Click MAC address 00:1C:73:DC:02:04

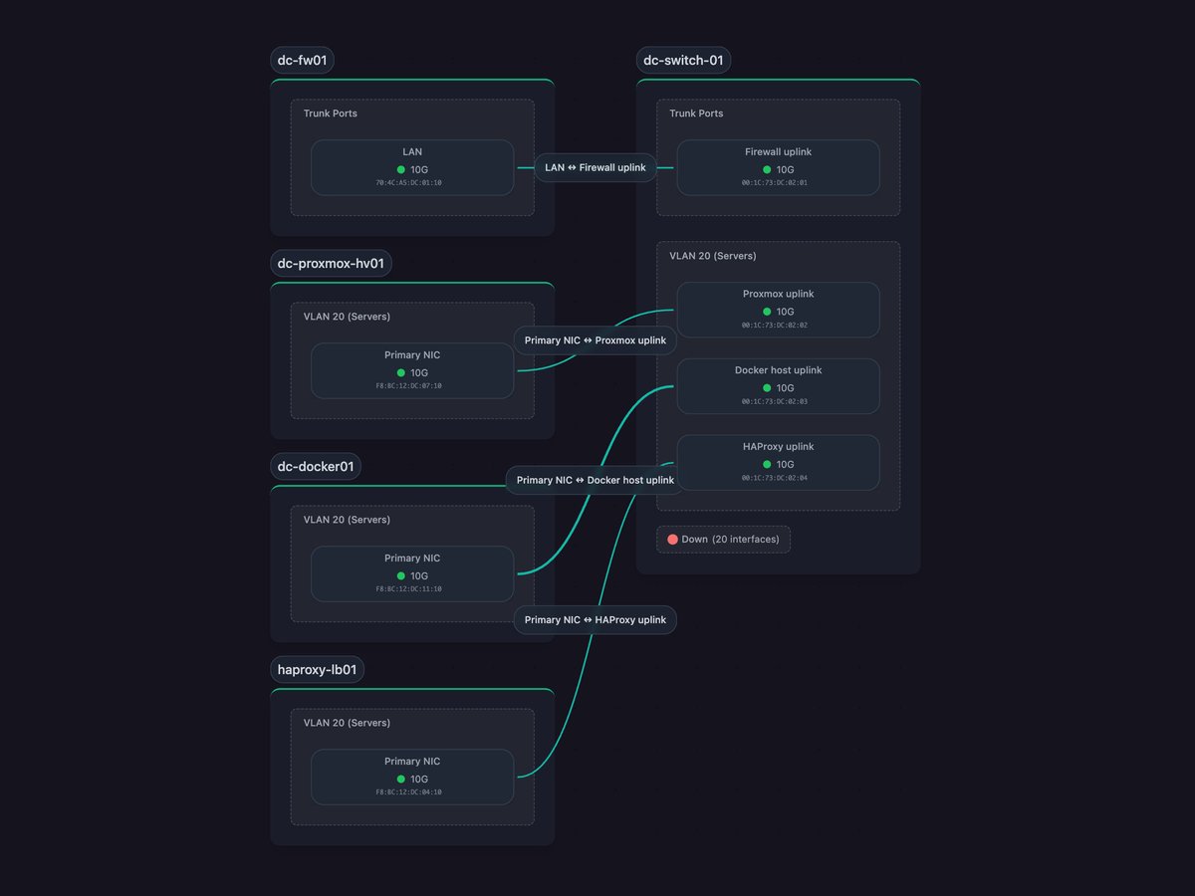point(775,478)
